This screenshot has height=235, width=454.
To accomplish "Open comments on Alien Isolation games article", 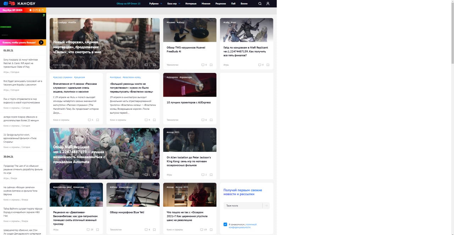I will [204, 174].
